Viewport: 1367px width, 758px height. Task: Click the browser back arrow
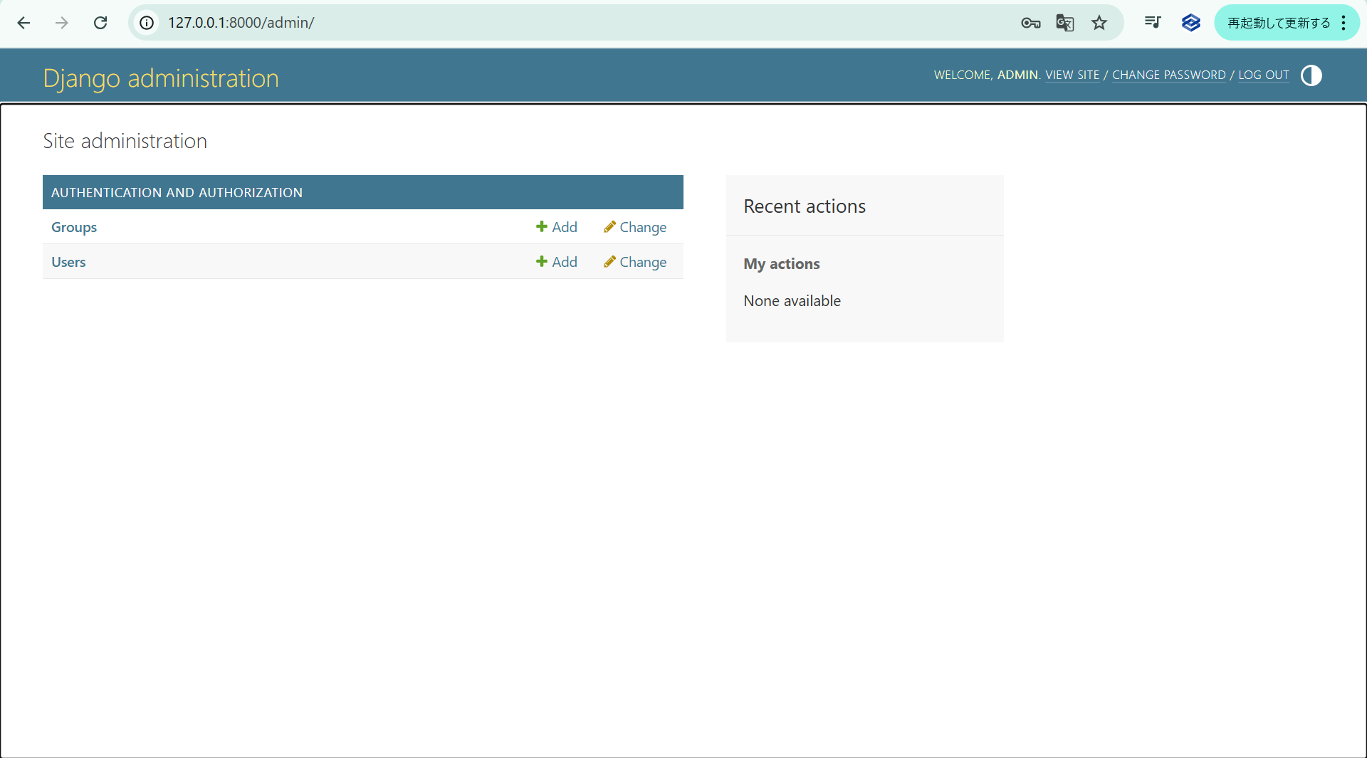coord(23,23)
